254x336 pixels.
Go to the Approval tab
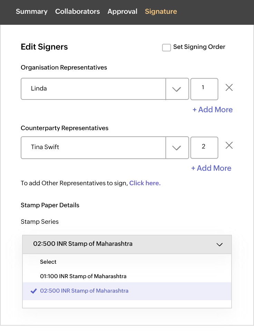tap(122, 11)
